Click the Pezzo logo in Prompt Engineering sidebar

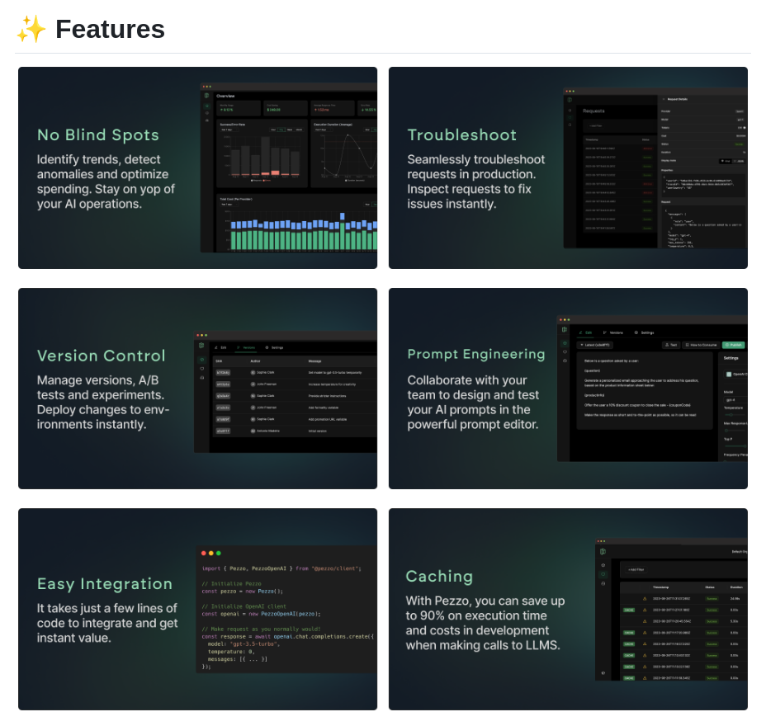pos(565,330)
